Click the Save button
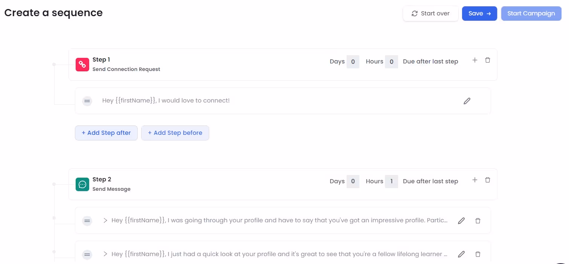 point(479,13)
